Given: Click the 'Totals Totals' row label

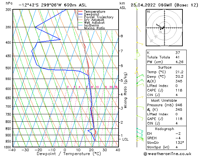Looking at the screenshot, I should pos(158,57).
